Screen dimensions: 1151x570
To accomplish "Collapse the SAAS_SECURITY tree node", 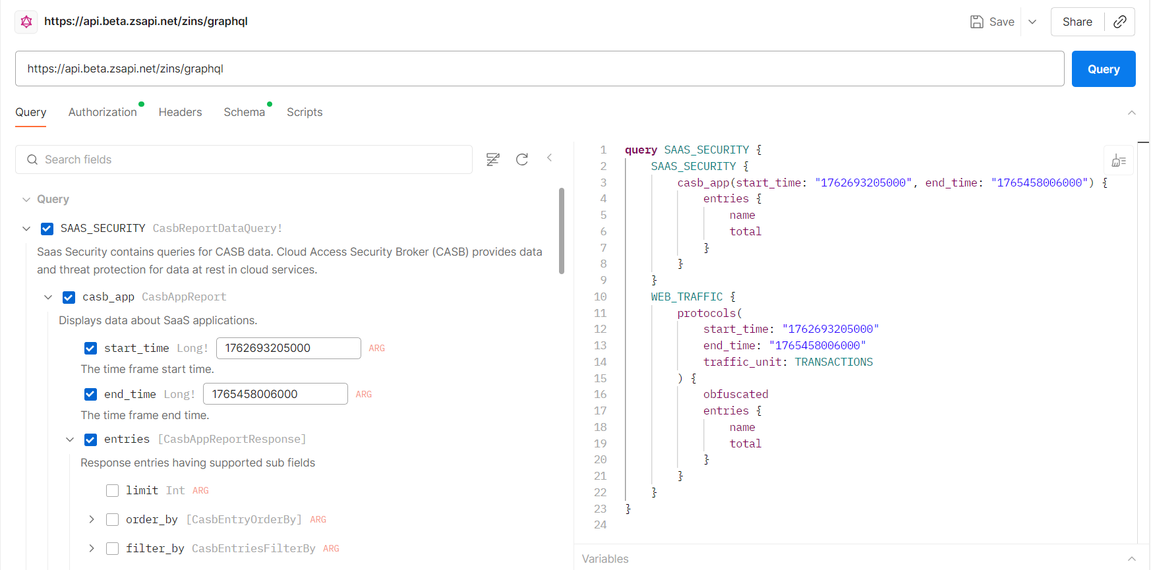I will [26, 229].
